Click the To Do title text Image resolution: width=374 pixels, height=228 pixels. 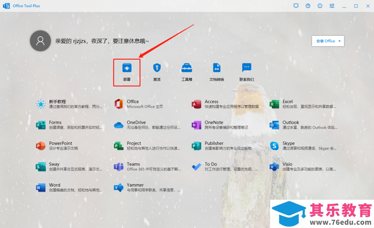point(211,164)
